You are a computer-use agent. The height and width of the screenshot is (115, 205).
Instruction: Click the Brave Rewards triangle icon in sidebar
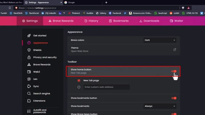pos(29,65)
